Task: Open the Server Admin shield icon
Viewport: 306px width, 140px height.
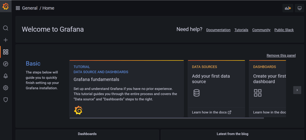Action: click(x=6, y=100)
